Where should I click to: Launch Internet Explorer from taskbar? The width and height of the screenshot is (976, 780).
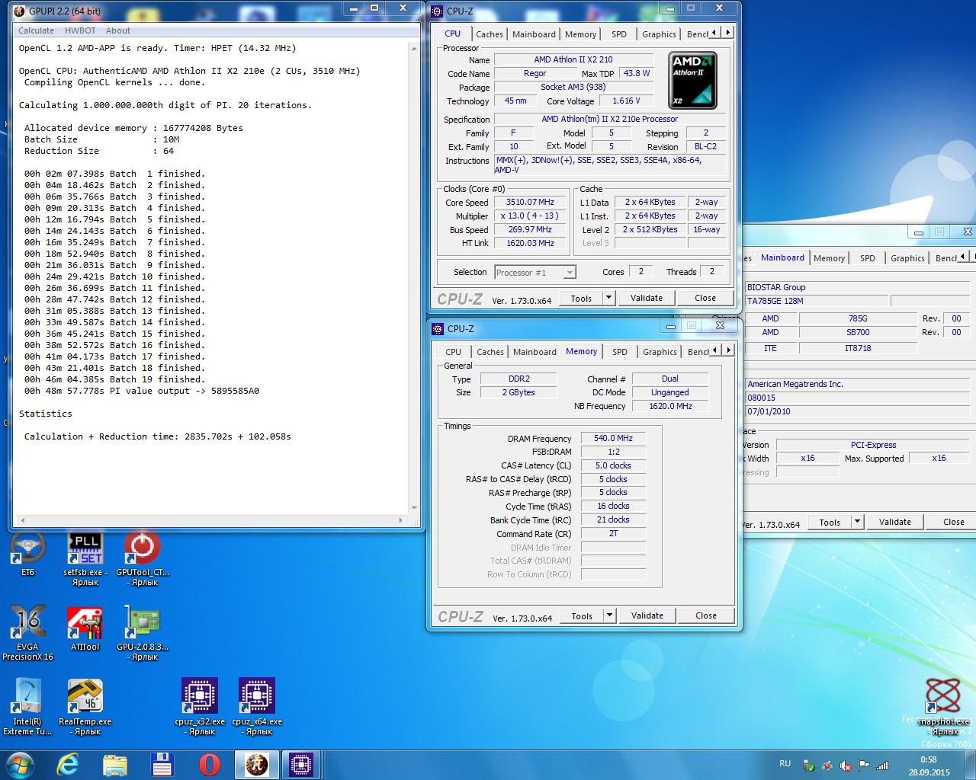pyautogui.click(x=68, y=764)
